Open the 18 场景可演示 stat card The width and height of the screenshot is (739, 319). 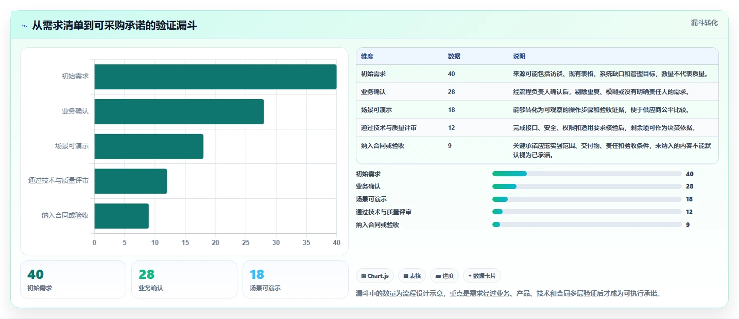[x=296, y=279]
